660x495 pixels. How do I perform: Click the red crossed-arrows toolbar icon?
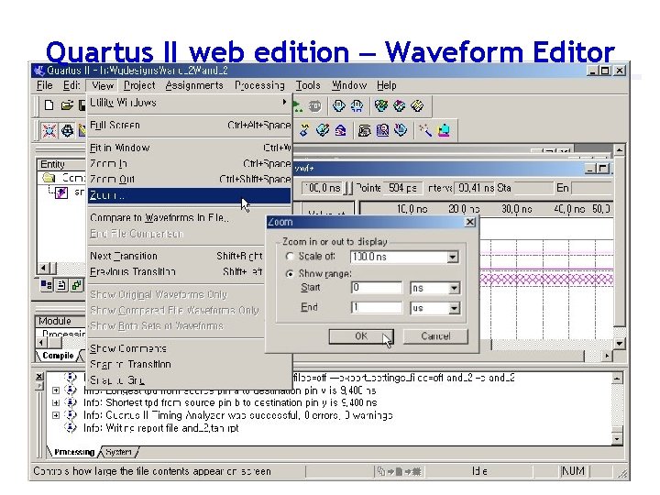point(49,131)
